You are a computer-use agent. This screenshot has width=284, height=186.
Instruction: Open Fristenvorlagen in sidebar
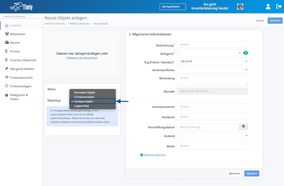point(21,86)
